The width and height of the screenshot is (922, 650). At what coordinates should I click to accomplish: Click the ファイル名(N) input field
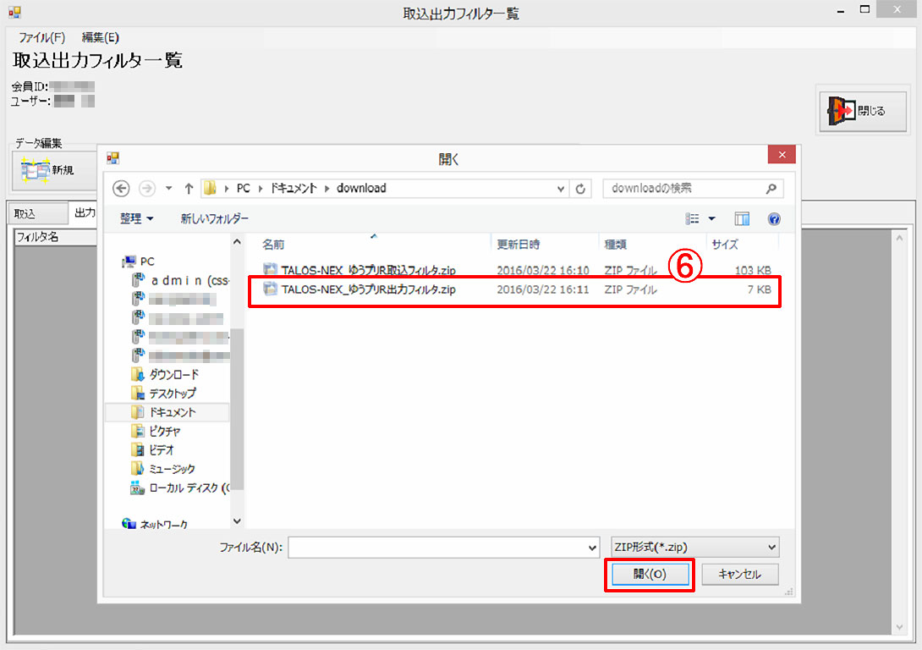[x=436, y=548]
